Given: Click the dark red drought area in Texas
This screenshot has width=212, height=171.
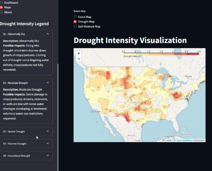Looking at the screenshot, I should [127, 118].
